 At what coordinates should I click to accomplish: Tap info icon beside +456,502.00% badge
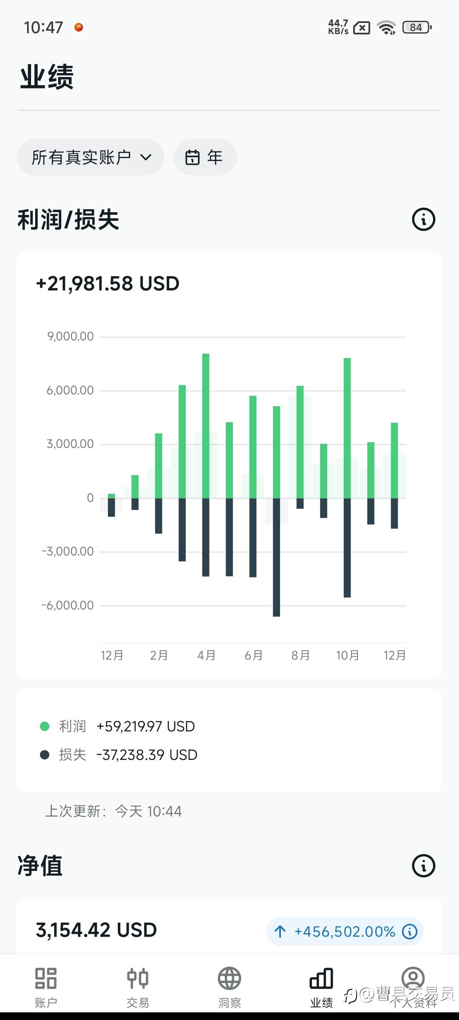point(410,932)
